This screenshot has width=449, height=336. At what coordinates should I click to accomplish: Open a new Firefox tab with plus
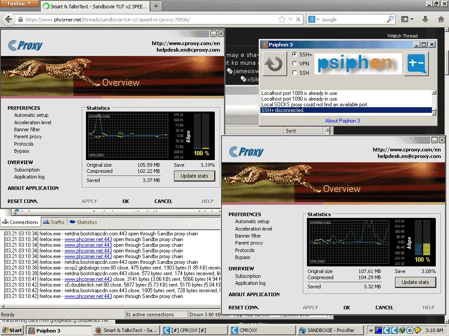156,6
